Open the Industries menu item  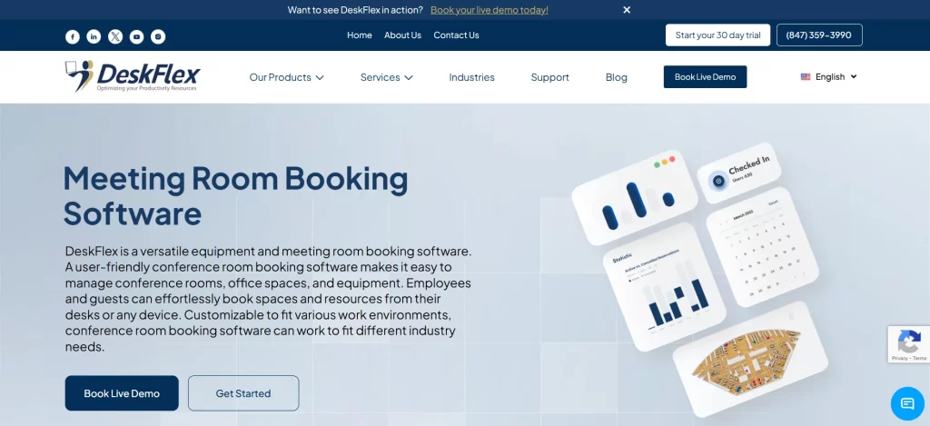click(471, 77)
